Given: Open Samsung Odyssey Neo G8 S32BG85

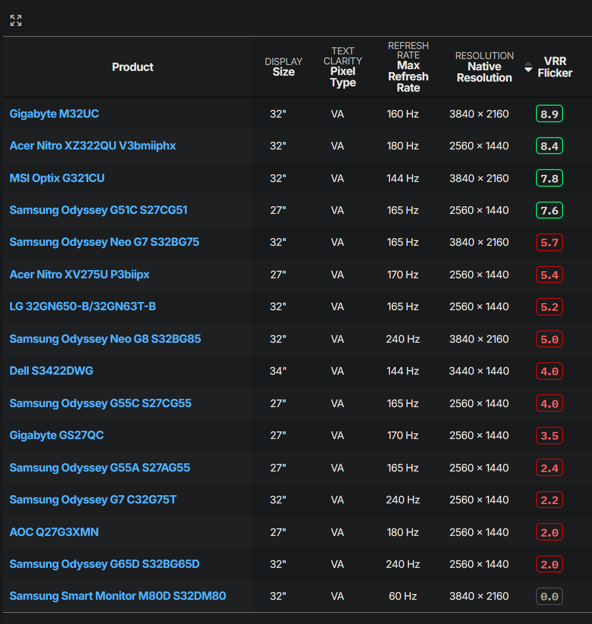Looking at the screenshot, I should pos(105,339).
